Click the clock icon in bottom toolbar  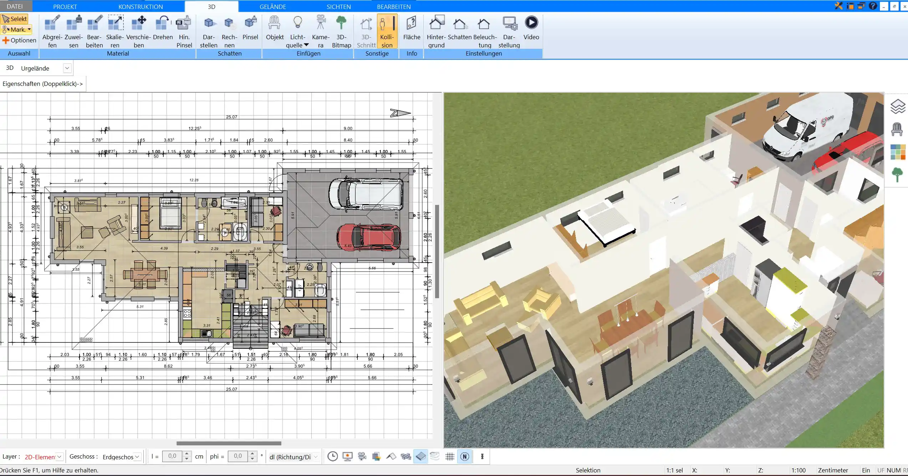[332, 456]
